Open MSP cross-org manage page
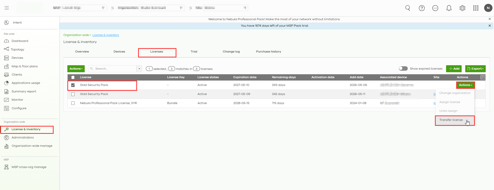The height and width of the screenshot is (190, 494). click(29, 167)
